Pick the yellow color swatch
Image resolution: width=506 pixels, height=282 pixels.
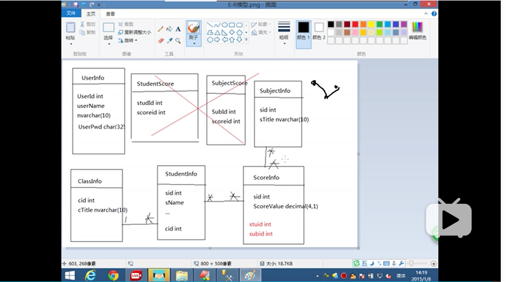pyautogui.click(x=371, y=25)
